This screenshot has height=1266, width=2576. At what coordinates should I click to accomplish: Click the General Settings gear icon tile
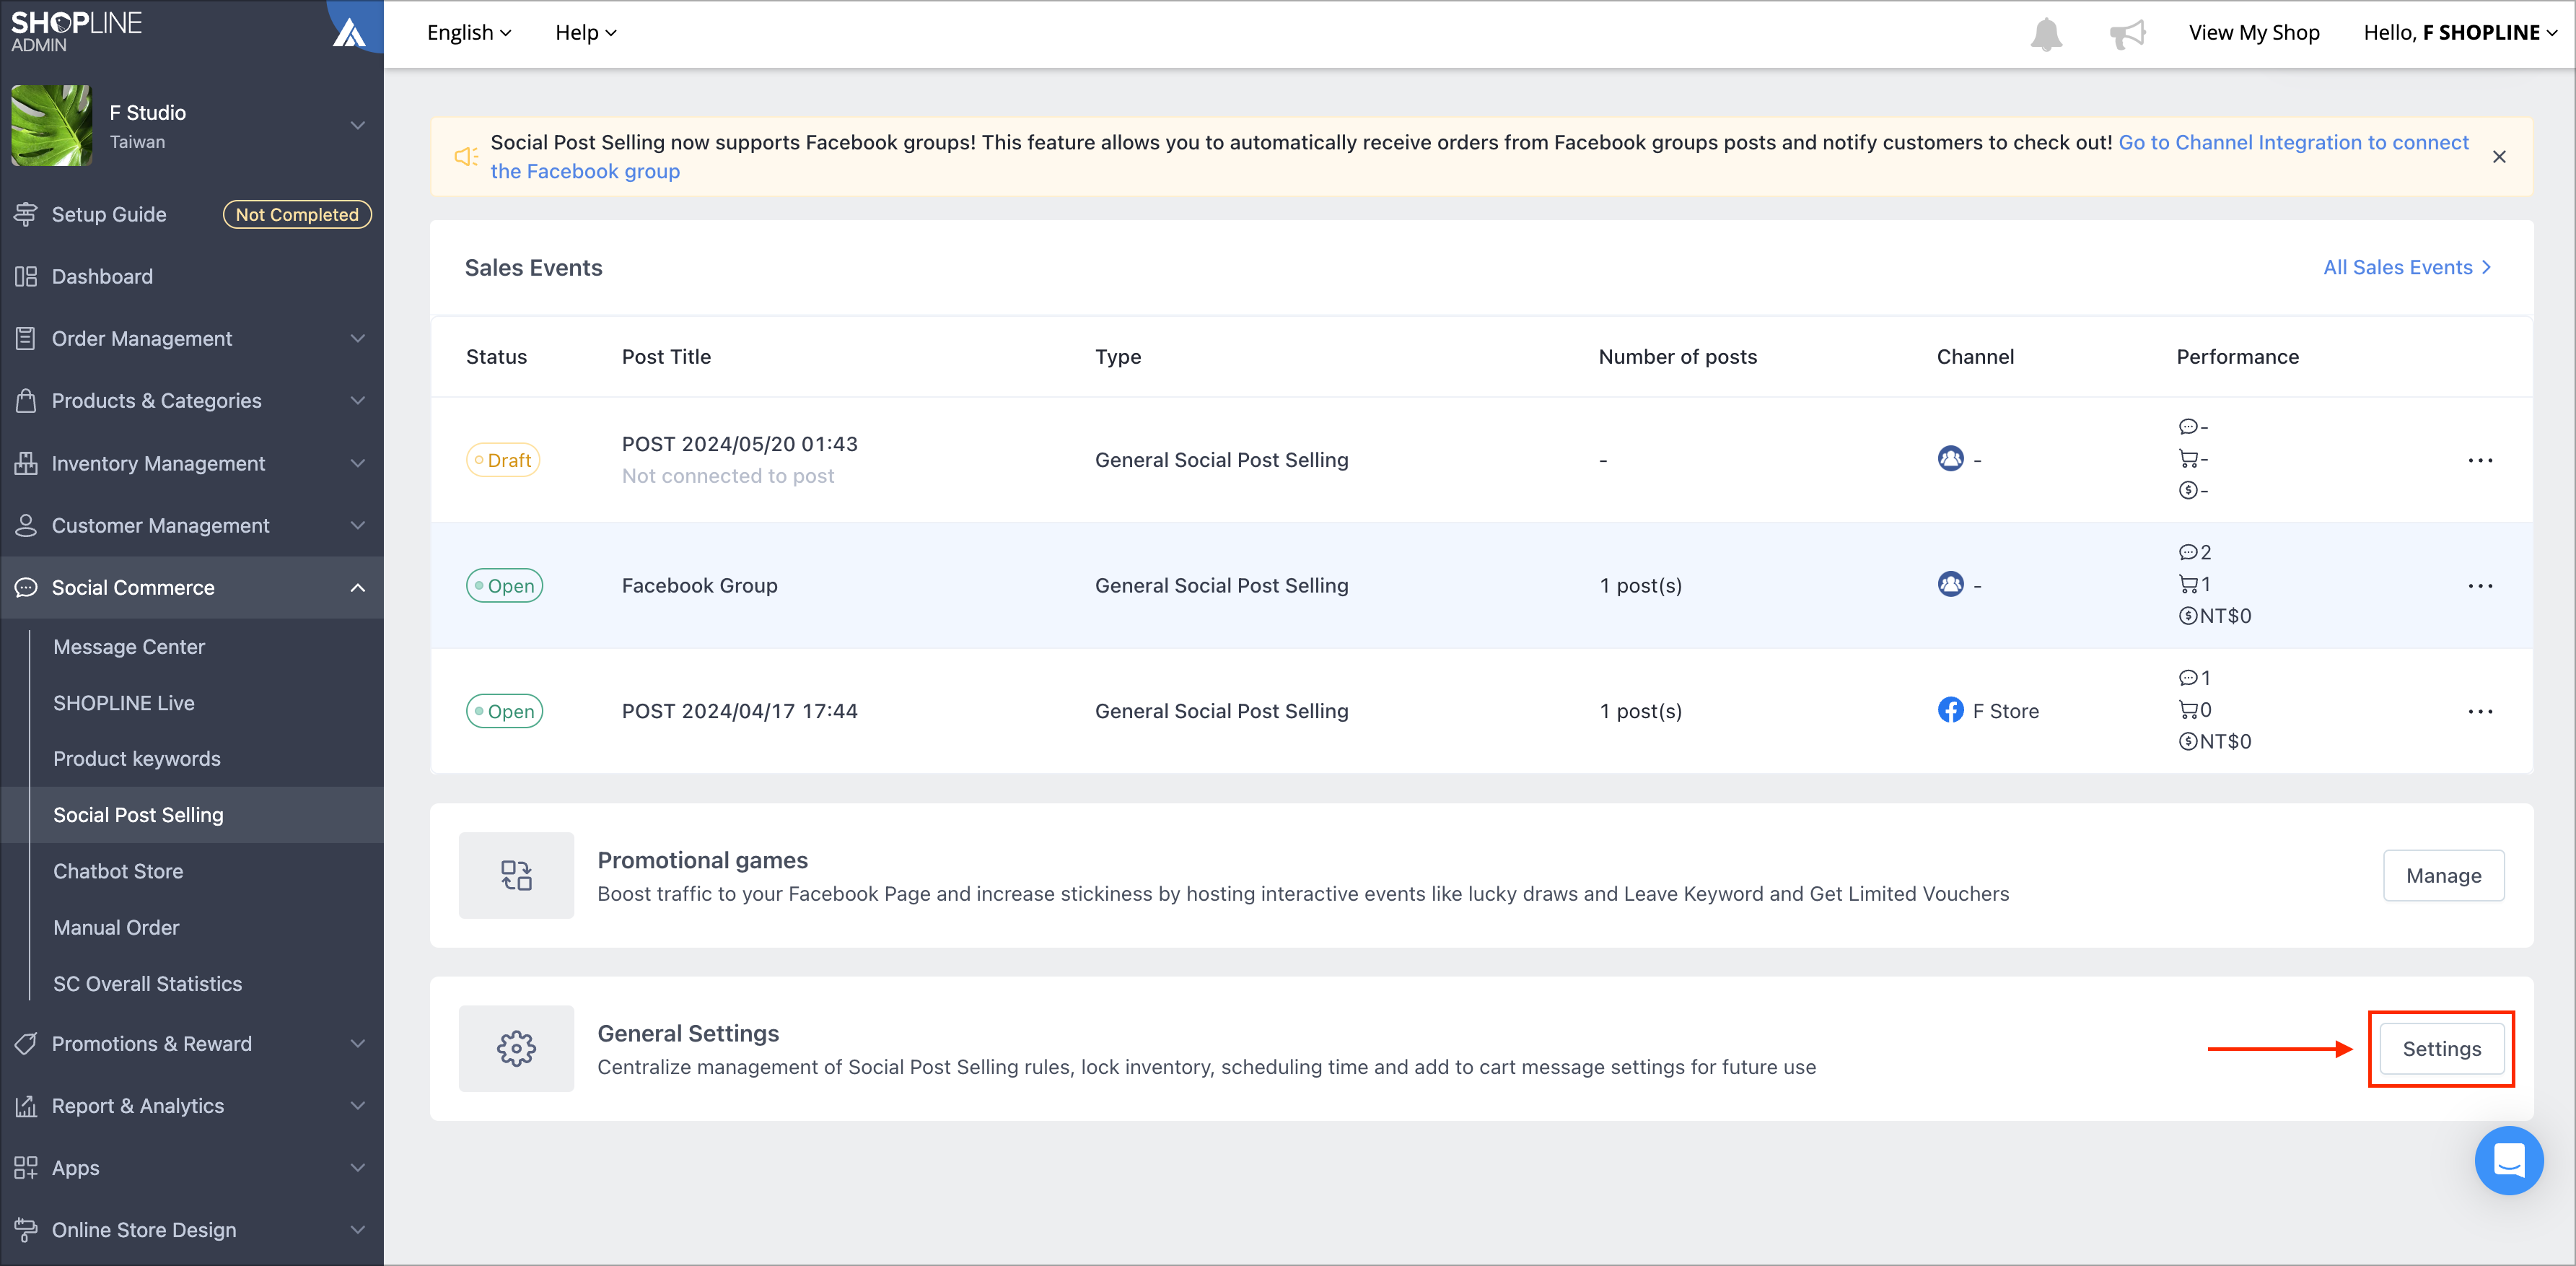coord(516,1048)
